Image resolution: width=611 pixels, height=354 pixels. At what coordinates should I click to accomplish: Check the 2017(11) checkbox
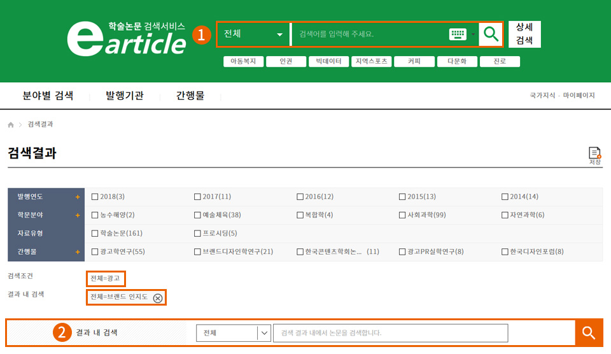click(x=197, y=197)
